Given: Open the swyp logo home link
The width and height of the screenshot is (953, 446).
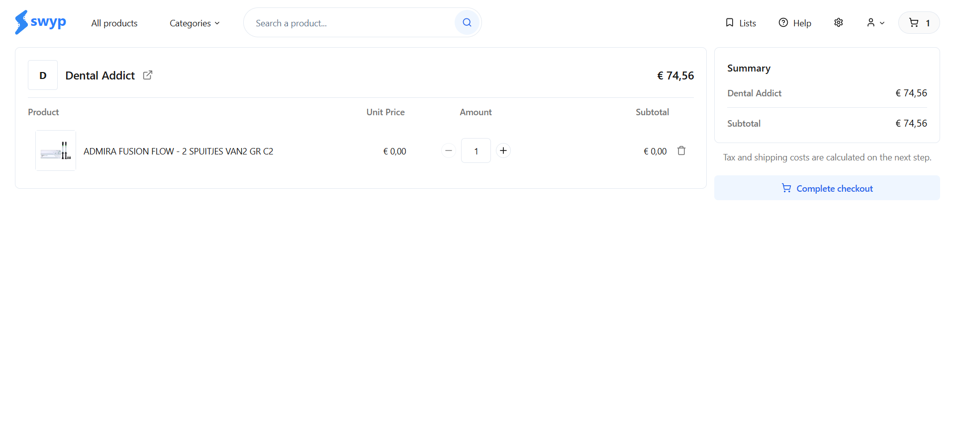Looking at the screenshot, I should click(40, 22).
